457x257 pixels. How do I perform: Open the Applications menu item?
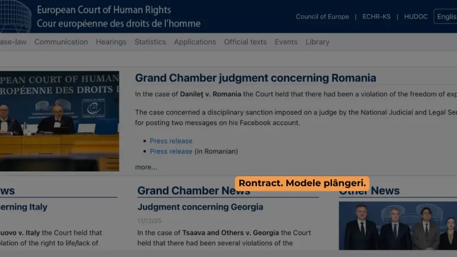(x=195, y=42)
